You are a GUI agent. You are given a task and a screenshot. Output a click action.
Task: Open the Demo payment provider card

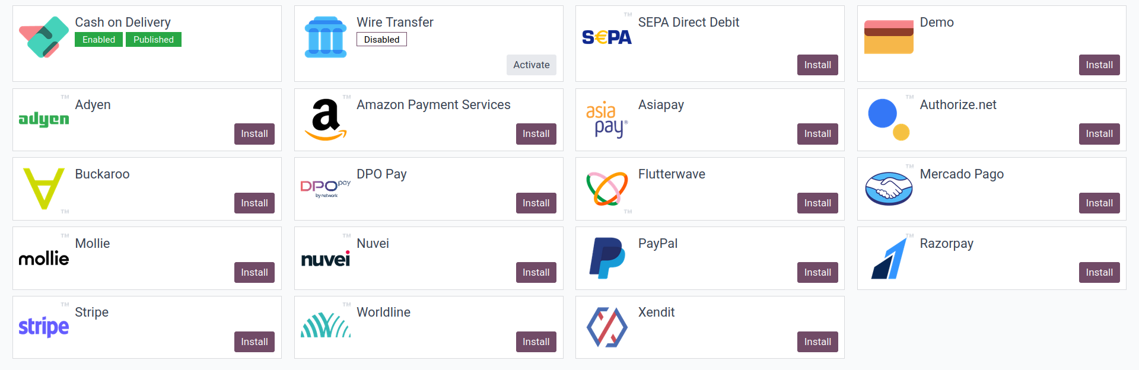(937, 23)
